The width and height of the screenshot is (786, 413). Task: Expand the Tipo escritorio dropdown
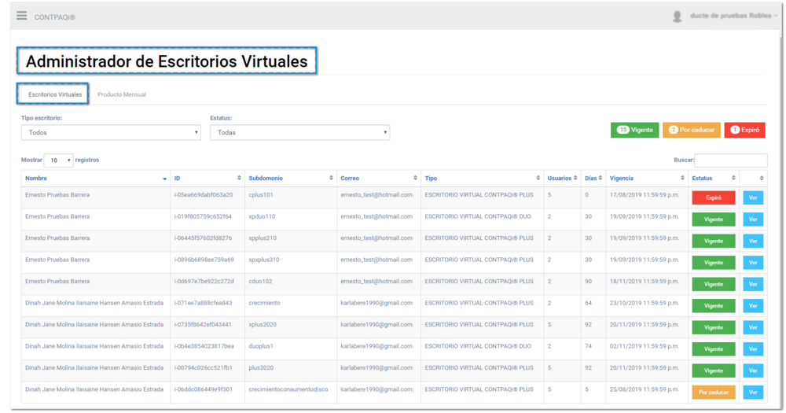(111, 133)
